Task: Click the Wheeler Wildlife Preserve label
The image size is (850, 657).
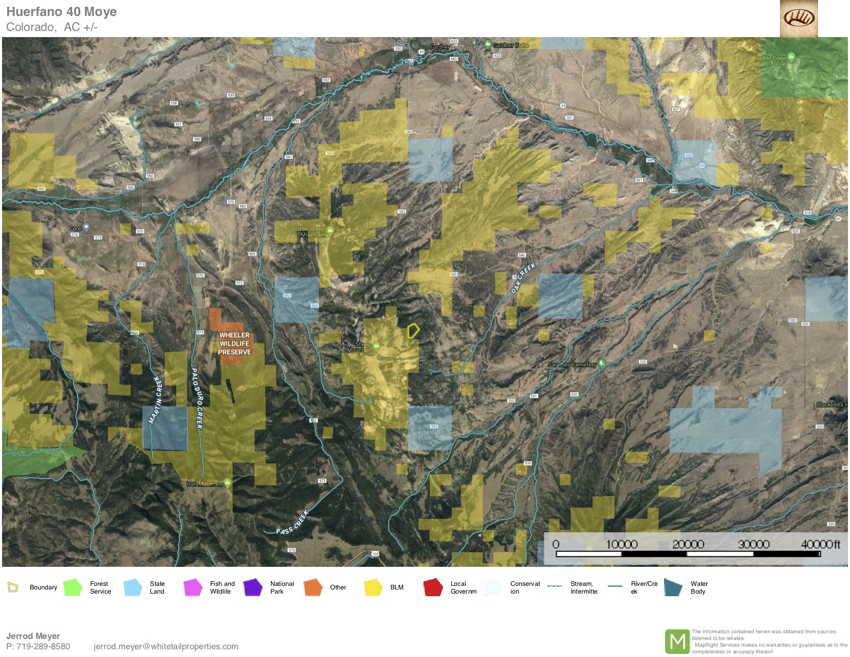Action: point(234,344)
